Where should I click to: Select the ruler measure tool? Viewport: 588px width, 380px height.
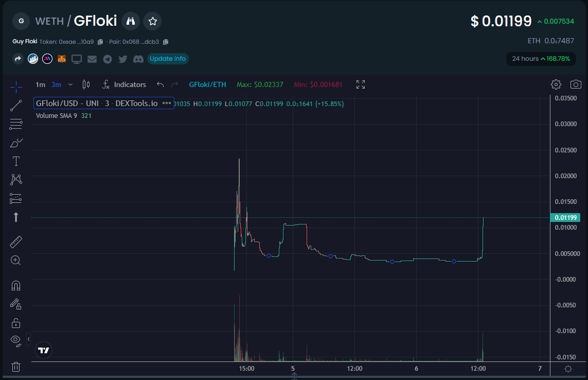click(16, 242)
